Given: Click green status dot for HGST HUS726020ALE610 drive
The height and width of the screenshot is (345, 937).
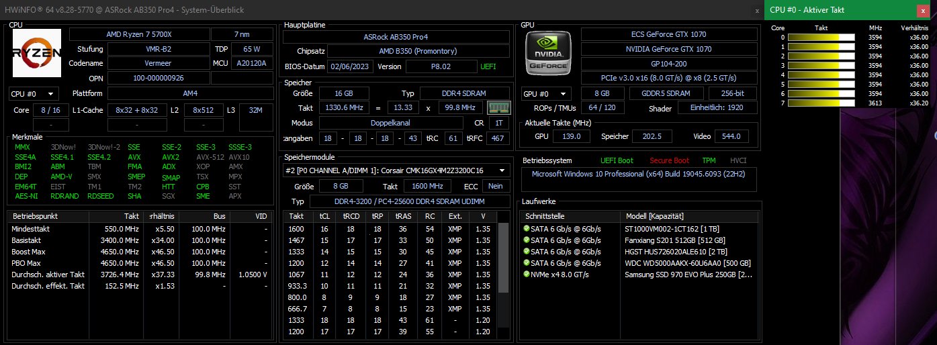Looking at the screenshot, I should (x=527, y=251).
